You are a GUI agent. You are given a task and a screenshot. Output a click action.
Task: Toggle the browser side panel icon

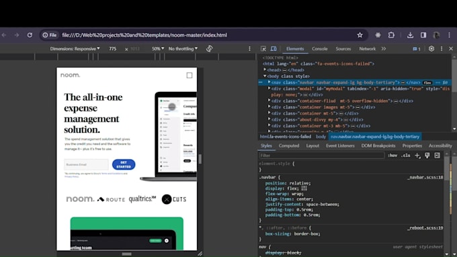coord(423,35)
